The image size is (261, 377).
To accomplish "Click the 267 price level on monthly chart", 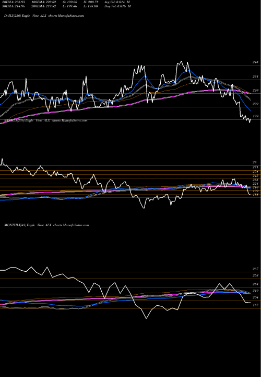I will point(255,269).
